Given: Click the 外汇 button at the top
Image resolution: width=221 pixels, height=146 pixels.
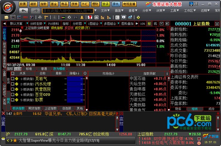Looking at the screenshot, I should [x=85, y=4].
